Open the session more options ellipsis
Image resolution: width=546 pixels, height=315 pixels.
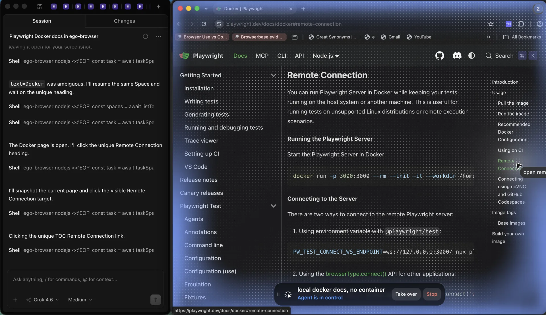[x=158, y=36]
